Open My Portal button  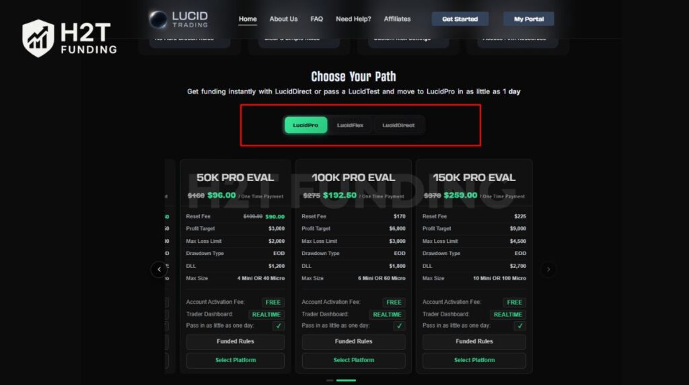pyautogui.click(x=529, y=19)
